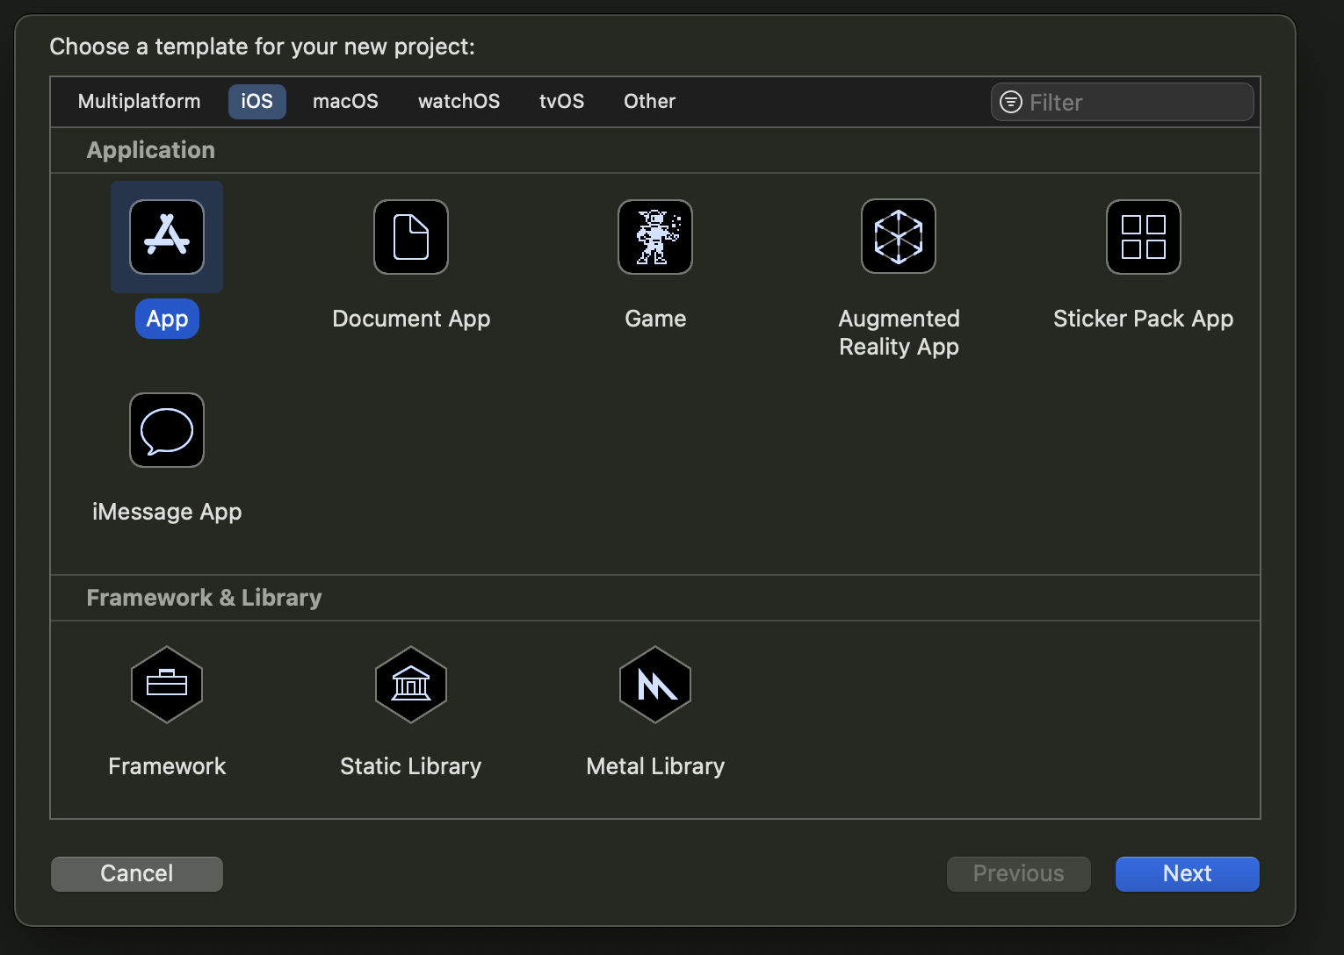The height and width of the screenshot is (955, 1344).
Task: Click the Game label text
Action: pos(655,319)
